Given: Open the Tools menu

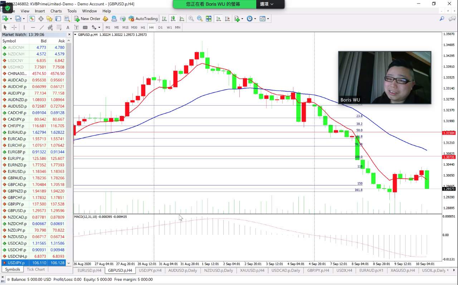Looking at the screenshot, I should 72,11.
